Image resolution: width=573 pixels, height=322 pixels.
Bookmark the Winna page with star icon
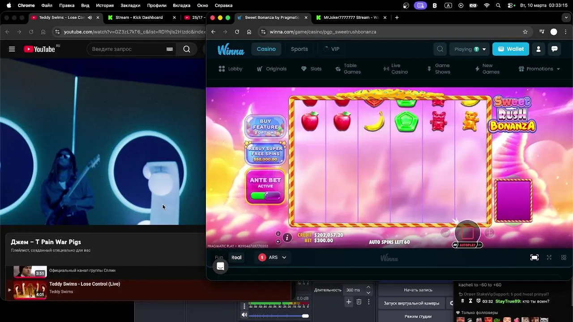525,32
